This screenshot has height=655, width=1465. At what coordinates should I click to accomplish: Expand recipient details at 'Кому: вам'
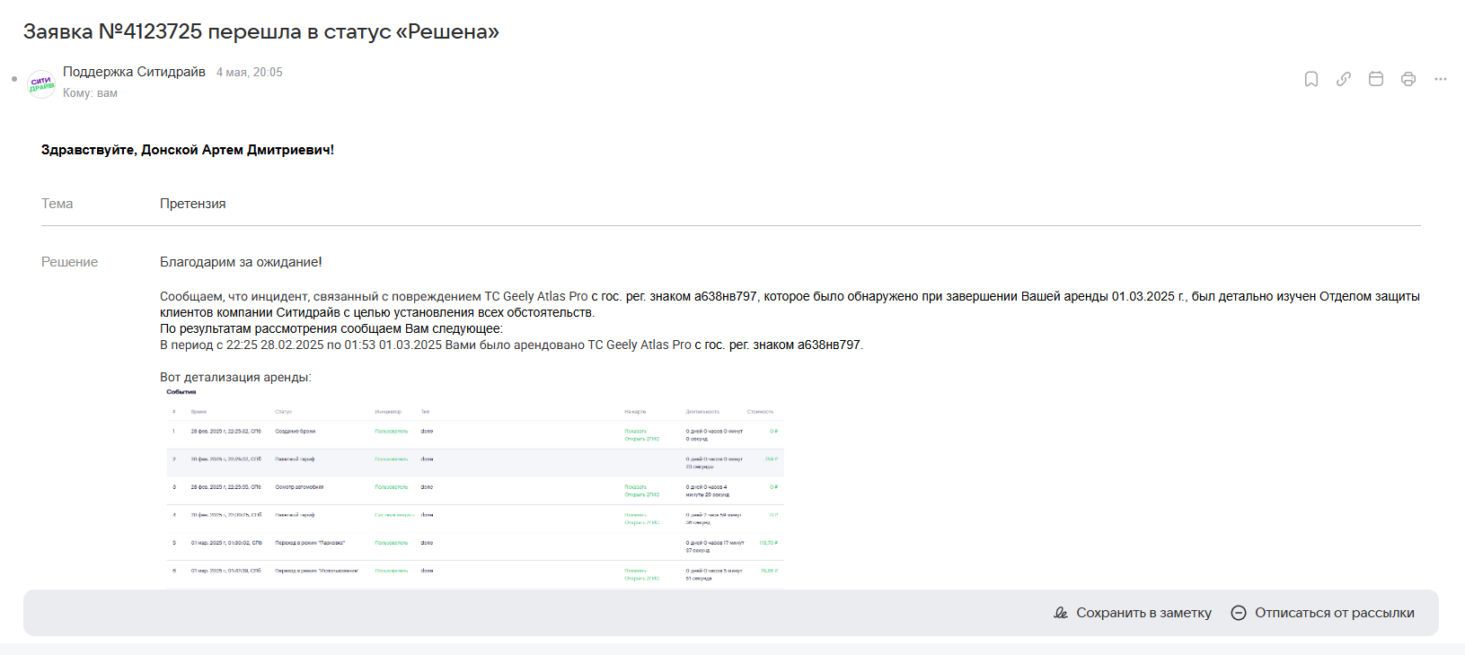click(x=90, y=93)
